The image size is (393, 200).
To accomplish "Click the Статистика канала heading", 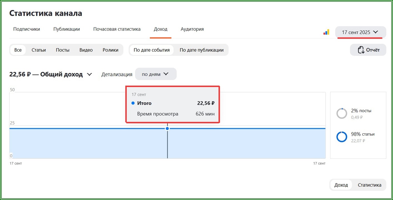I will click(46, 13).
